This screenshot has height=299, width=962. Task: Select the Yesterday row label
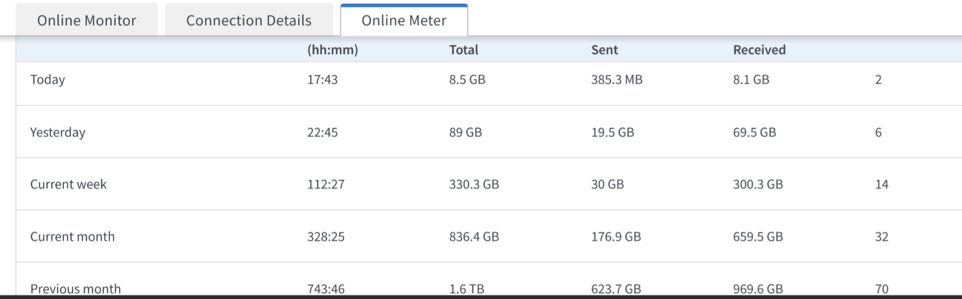click(57, 132)
